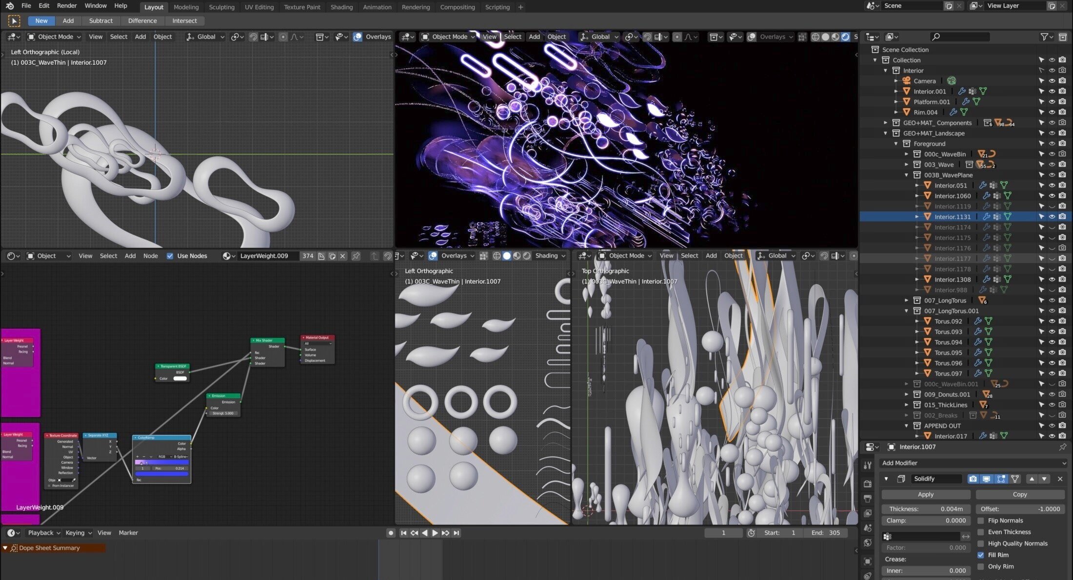Enable Even Thickness checkbox

point(981,532)
